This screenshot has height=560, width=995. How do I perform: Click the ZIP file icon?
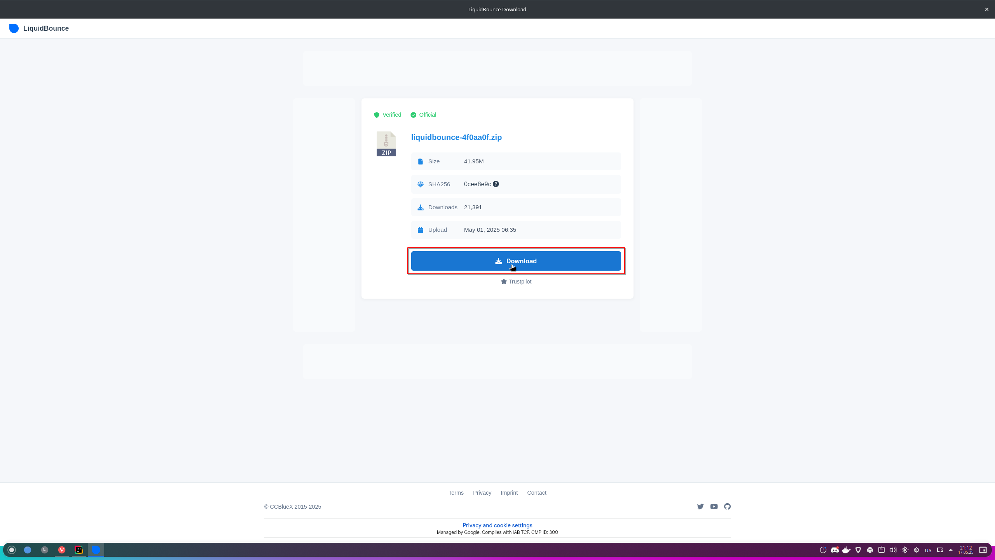click(x=386, y=144)
